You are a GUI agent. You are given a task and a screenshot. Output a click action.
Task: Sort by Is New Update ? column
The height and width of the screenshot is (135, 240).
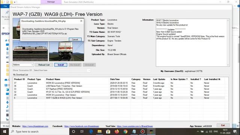click(x=179, y=79)
